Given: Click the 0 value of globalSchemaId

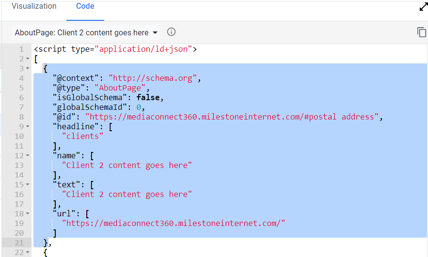Looking at the screenshot, I should 139,107.
